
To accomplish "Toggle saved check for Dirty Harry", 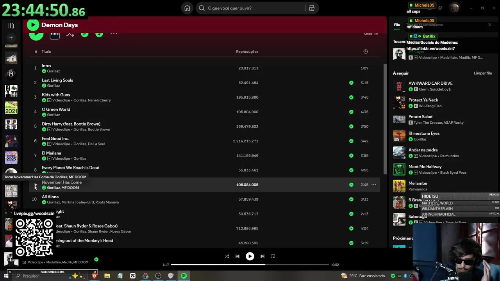I will pos(351,126).
